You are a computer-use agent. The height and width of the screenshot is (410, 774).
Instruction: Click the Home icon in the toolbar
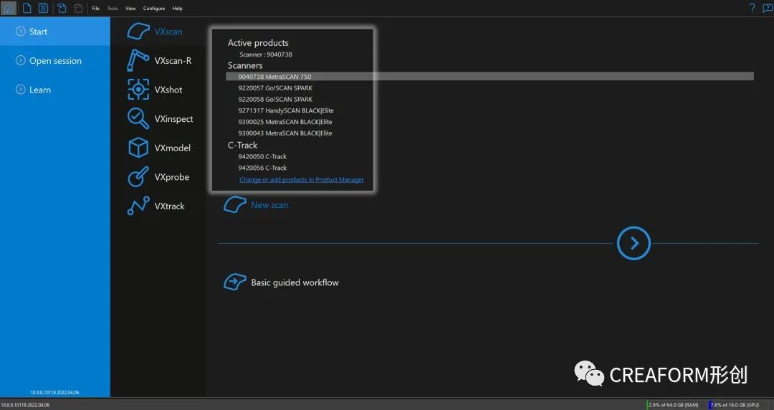(x=8, y=8)
